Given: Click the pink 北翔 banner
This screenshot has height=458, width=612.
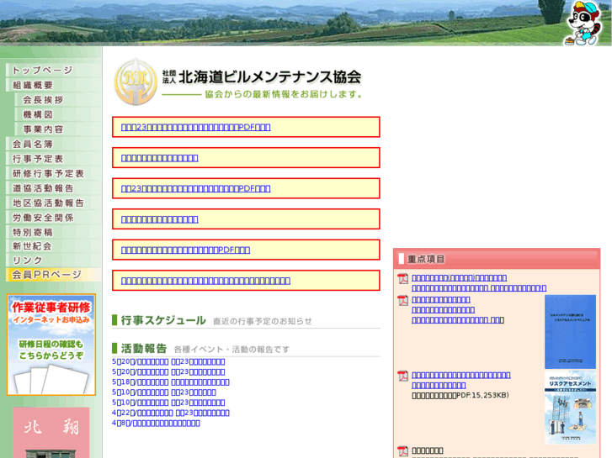Looking at the screenshot, I should tap(51, 433).
